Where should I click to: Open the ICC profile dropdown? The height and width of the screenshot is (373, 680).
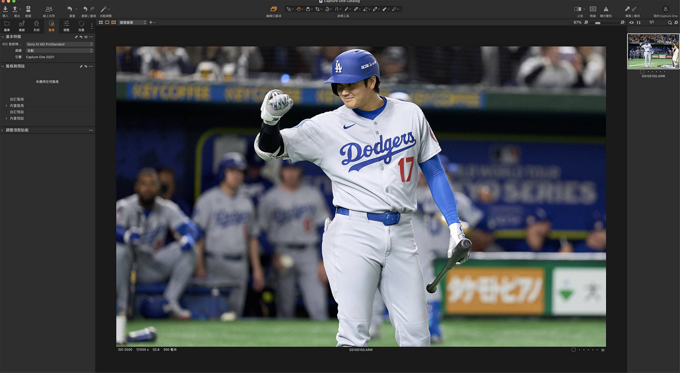pyautogui.click(x=60, y=44)
